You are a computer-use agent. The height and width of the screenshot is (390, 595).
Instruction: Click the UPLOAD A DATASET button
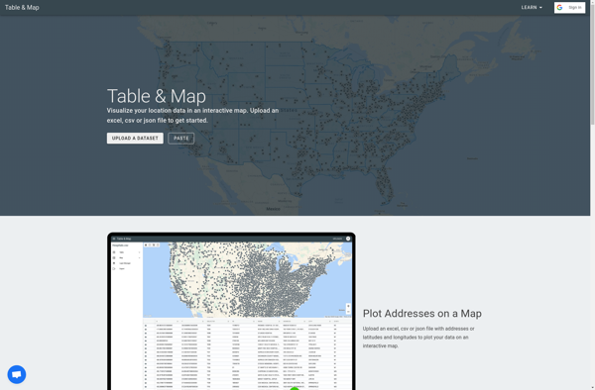(135, 139)
